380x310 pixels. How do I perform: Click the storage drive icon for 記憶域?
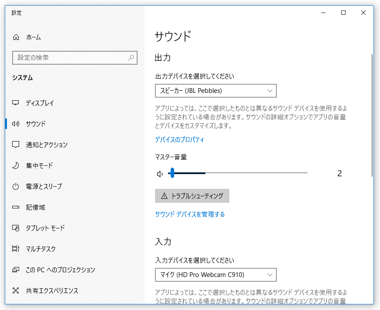pos(16,207)
